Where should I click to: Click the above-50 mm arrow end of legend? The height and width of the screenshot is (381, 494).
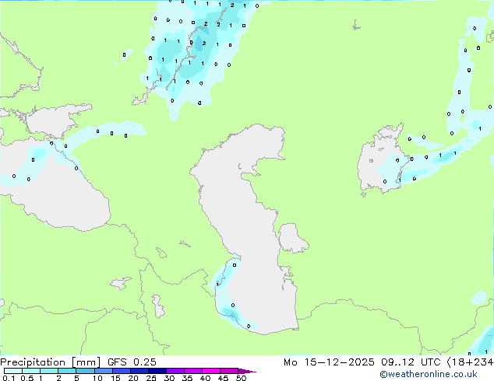247,371
